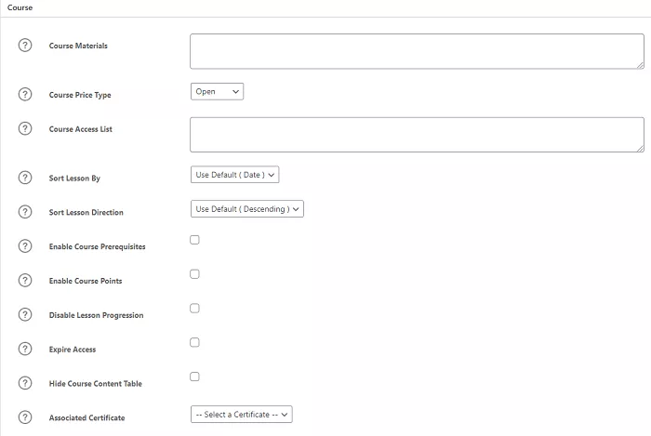Open help tooltip for Course Price Type
Screen dimensions: 651x436
point(25,94)
